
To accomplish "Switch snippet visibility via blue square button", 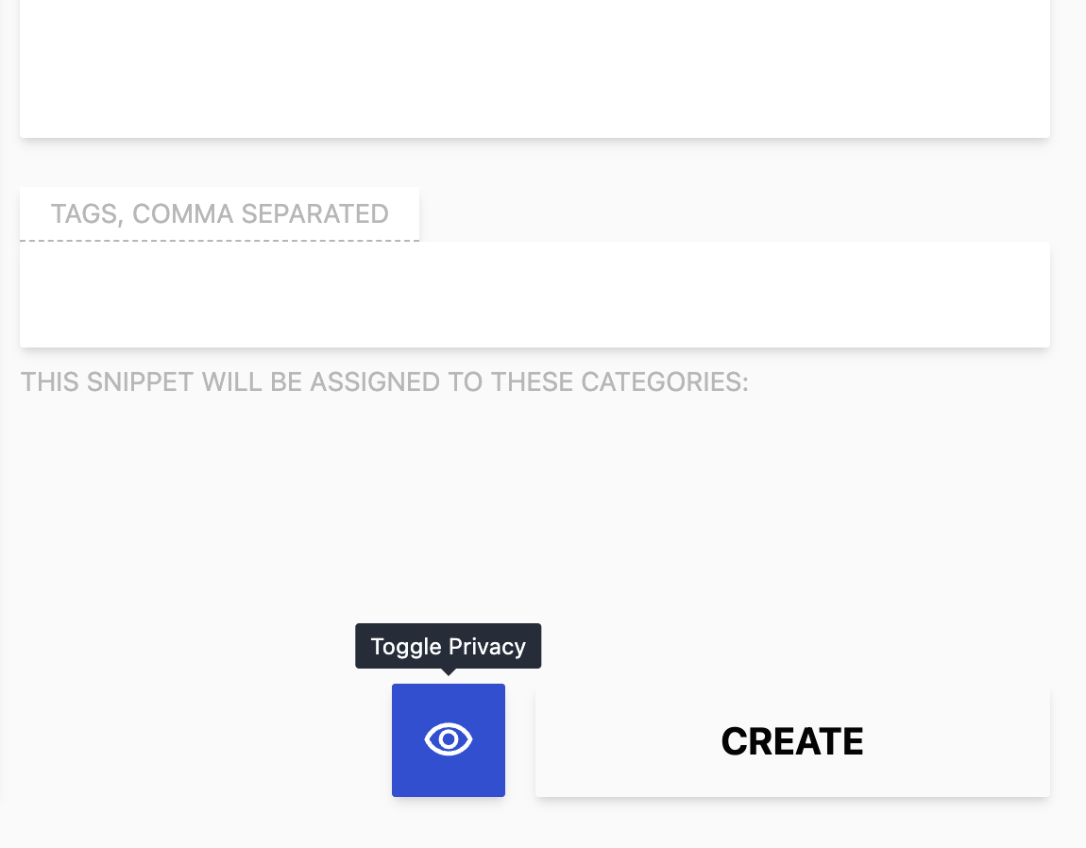I will (449, 740).
